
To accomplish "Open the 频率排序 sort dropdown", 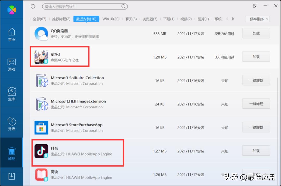I will [257, 19].
